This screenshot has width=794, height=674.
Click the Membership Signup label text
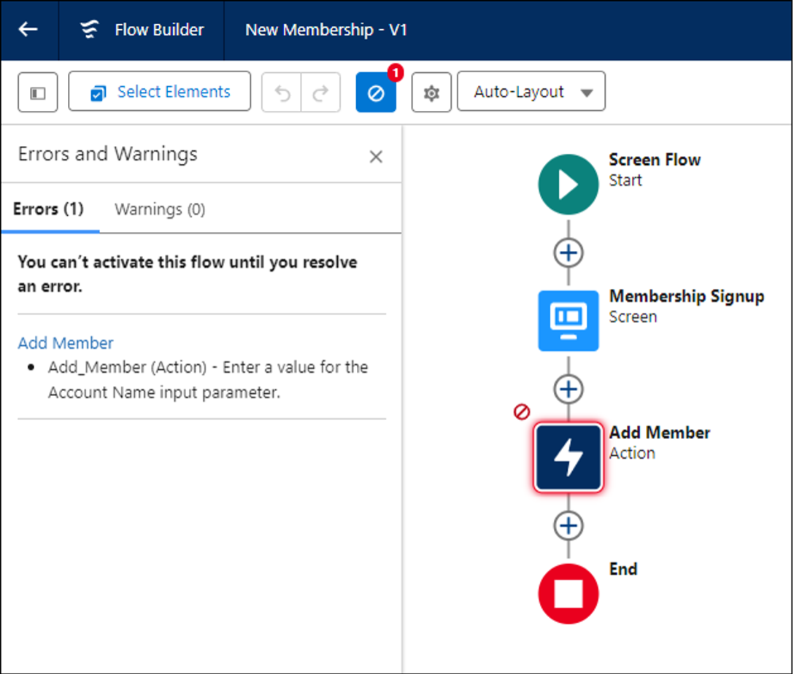point(687,297)
